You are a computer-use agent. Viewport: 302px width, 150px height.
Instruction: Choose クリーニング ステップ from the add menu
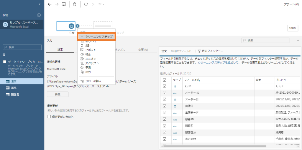coord(96,36)
